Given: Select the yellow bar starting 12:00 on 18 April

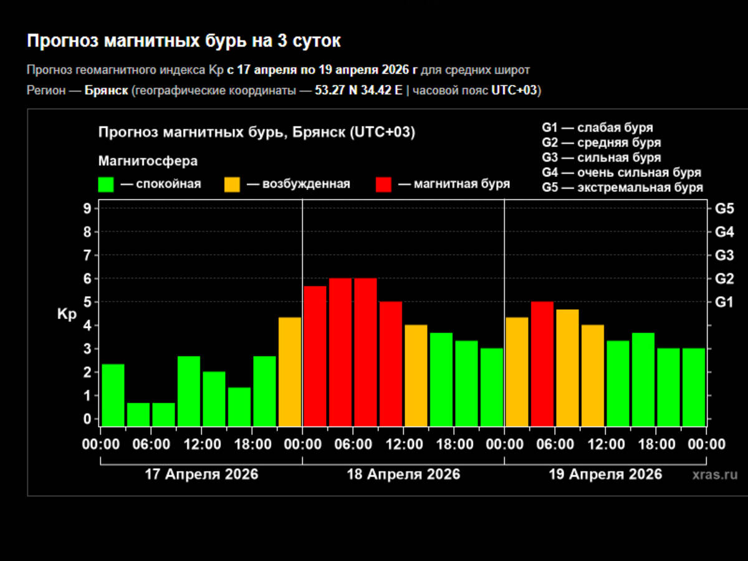Looking at the screenshot, I should (416, 375).
